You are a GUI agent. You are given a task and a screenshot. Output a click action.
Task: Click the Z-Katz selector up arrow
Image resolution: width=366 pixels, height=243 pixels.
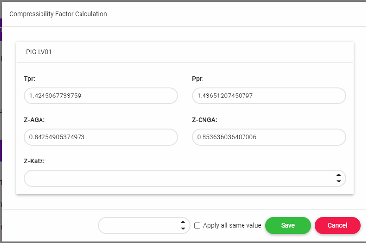click(x=338, y=175)
